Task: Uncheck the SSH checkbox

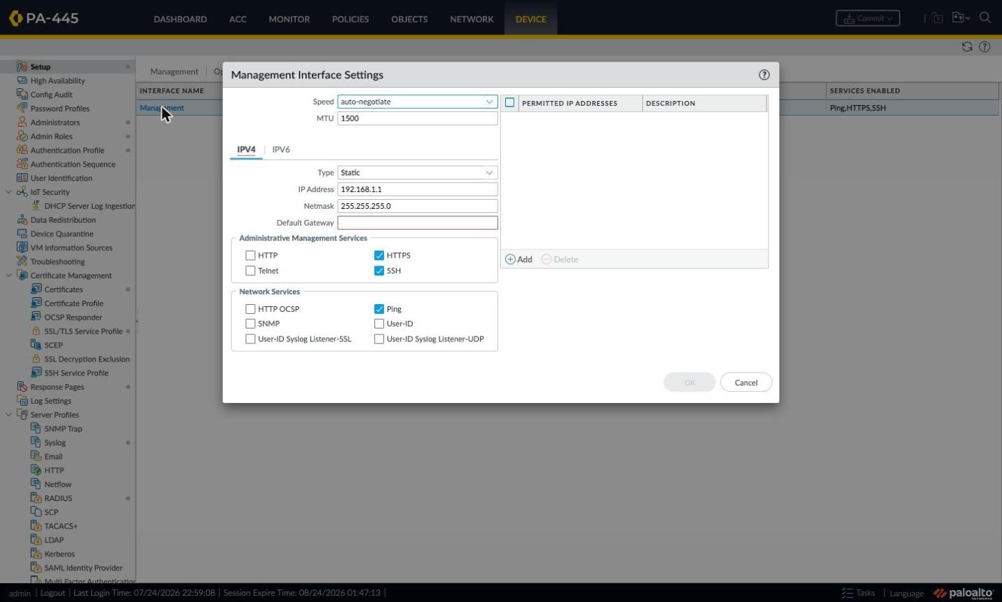Action: pos(379,271)
